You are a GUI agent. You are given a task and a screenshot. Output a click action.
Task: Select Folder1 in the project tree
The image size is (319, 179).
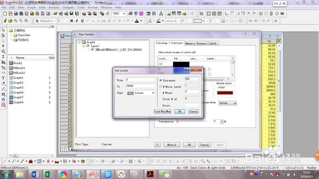pyautogui.click(x=23, y=40)
